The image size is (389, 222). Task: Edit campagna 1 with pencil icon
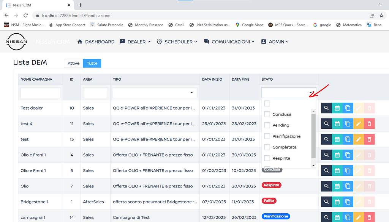[359, 217]
